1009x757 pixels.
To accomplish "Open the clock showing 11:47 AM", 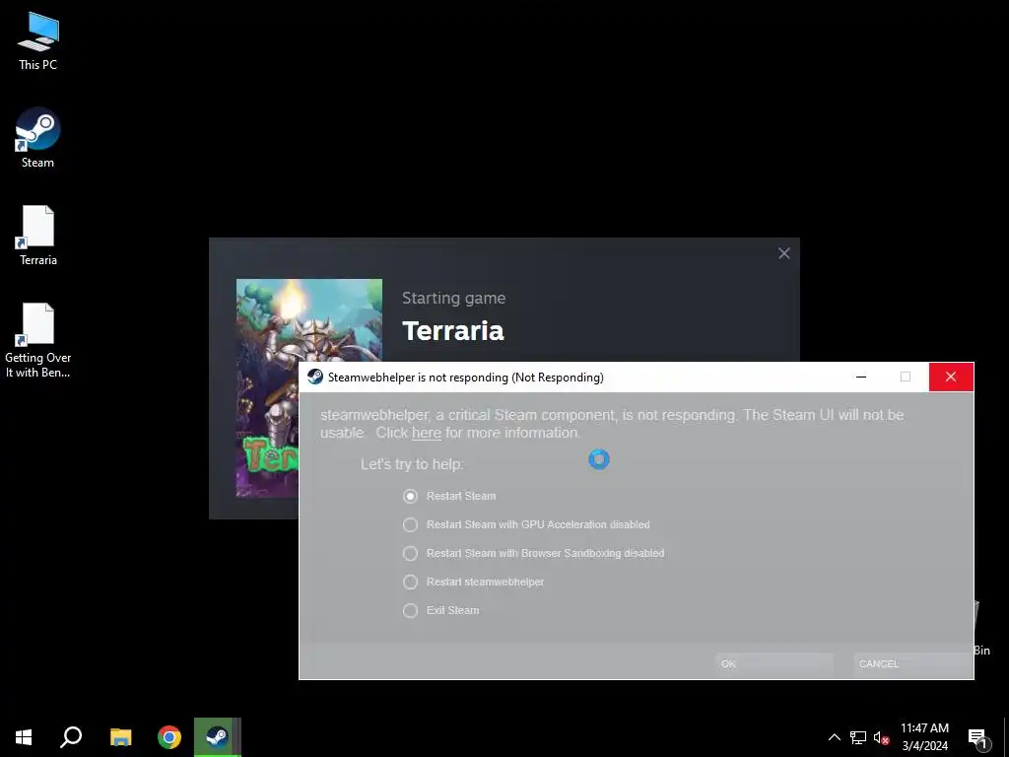I will click(924, 737).
